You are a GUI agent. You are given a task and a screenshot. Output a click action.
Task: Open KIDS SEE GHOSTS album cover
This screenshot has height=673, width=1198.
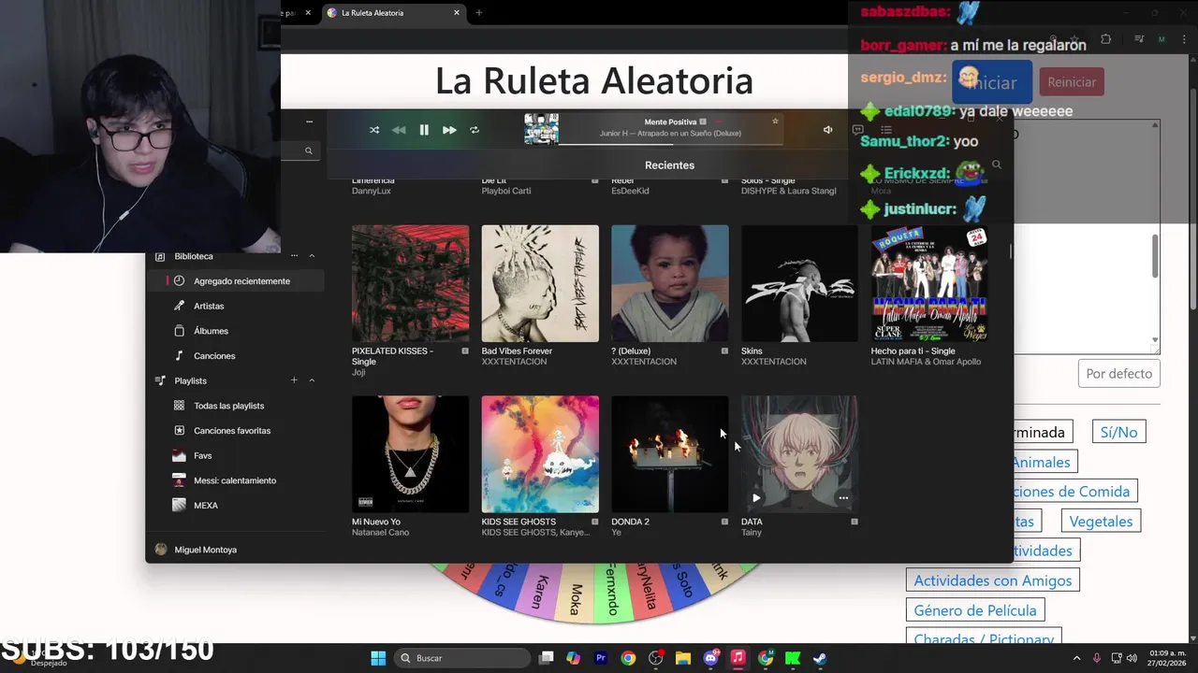tap(540, 454)
